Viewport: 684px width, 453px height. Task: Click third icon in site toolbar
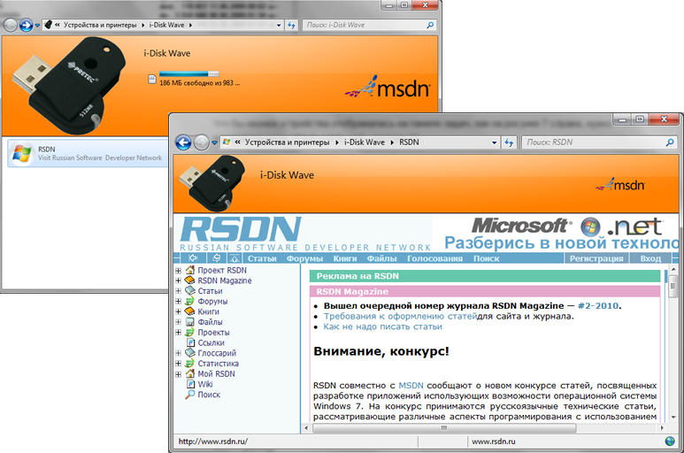pyautogui.click(x=234, y=258)
